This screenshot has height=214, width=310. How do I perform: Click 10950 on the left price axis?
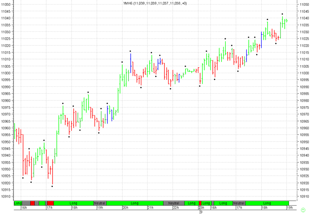6,142
